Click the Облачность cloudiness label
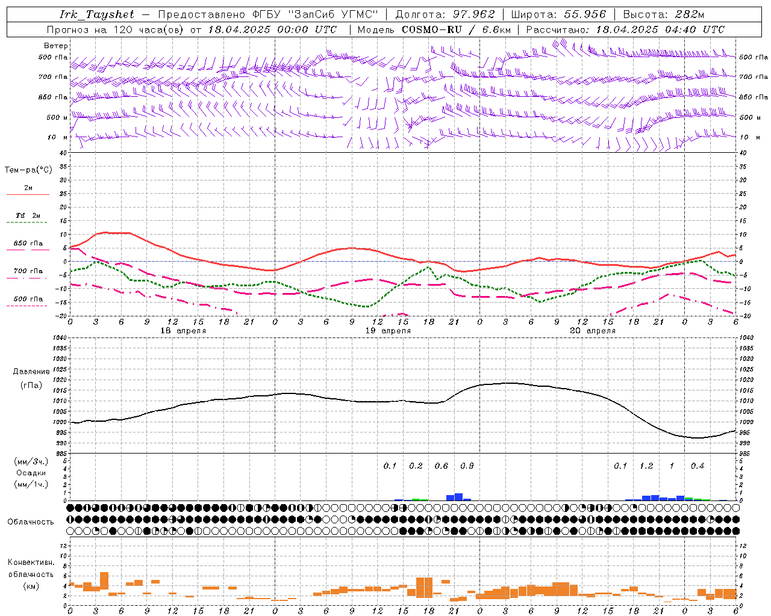Screen dimensions: 771x616 (31, 522)
